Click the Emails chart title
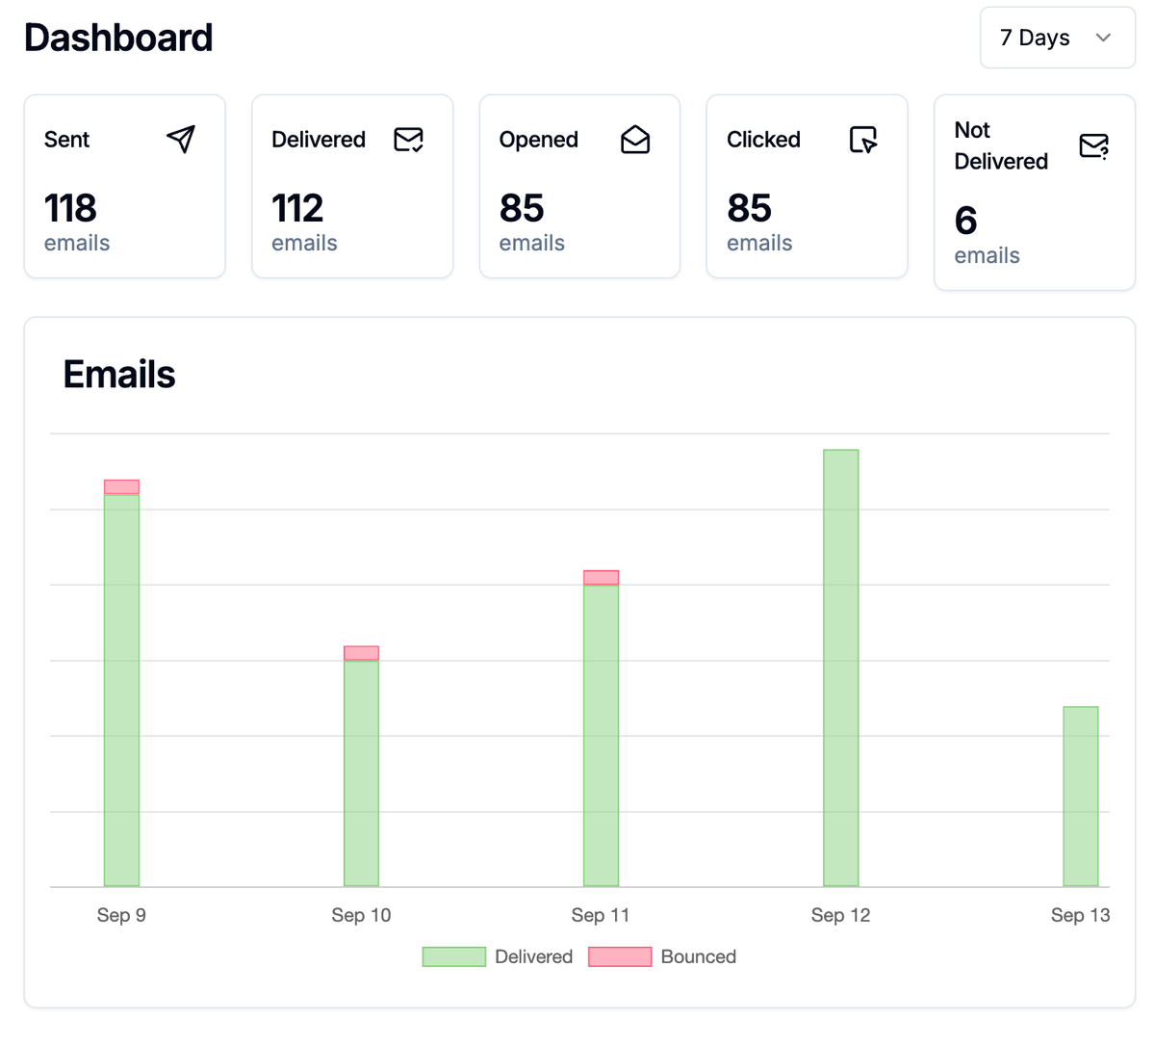 pyautogui.click(x=119, y=375)
